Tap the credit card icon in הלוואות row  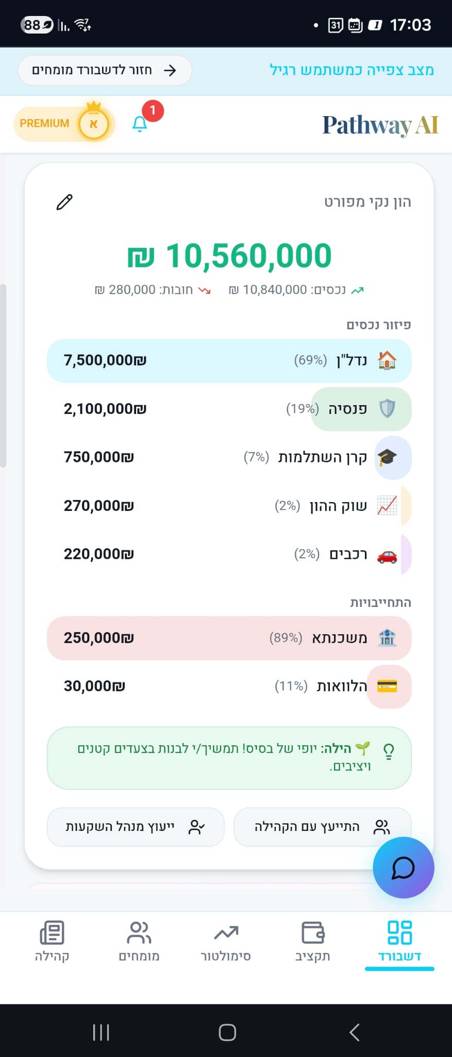coord(387,686)
